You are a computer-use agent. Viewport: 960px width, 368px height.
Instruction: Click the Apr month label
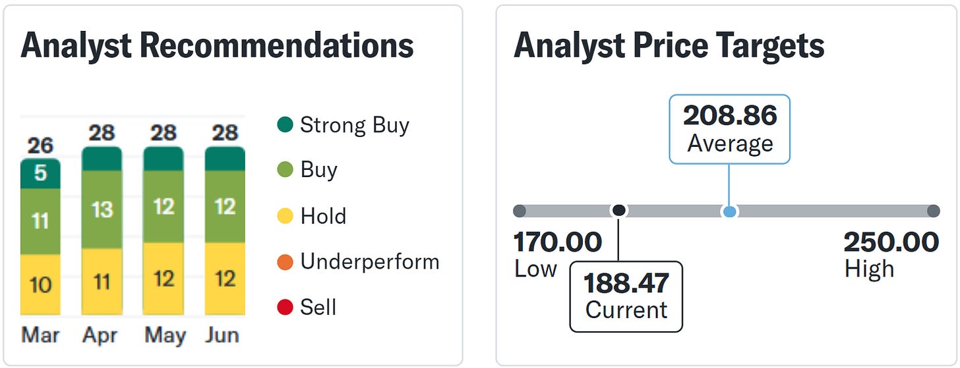coord(101,335)
